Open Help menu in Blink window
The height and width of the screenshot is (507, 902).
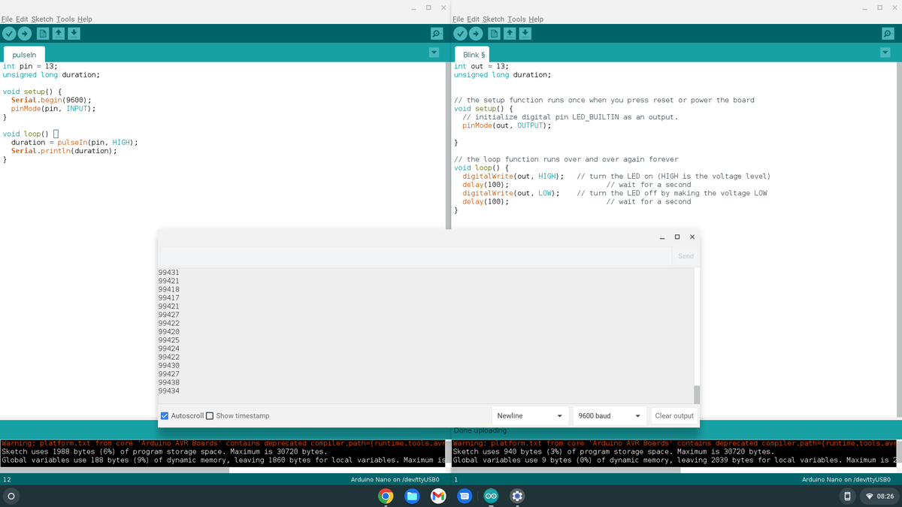tap(536, 19)
